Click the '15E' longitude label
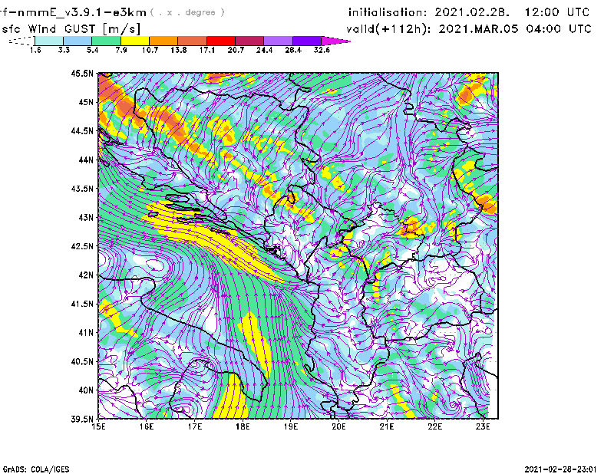This screenshot has height=474, width=614. 98,426
